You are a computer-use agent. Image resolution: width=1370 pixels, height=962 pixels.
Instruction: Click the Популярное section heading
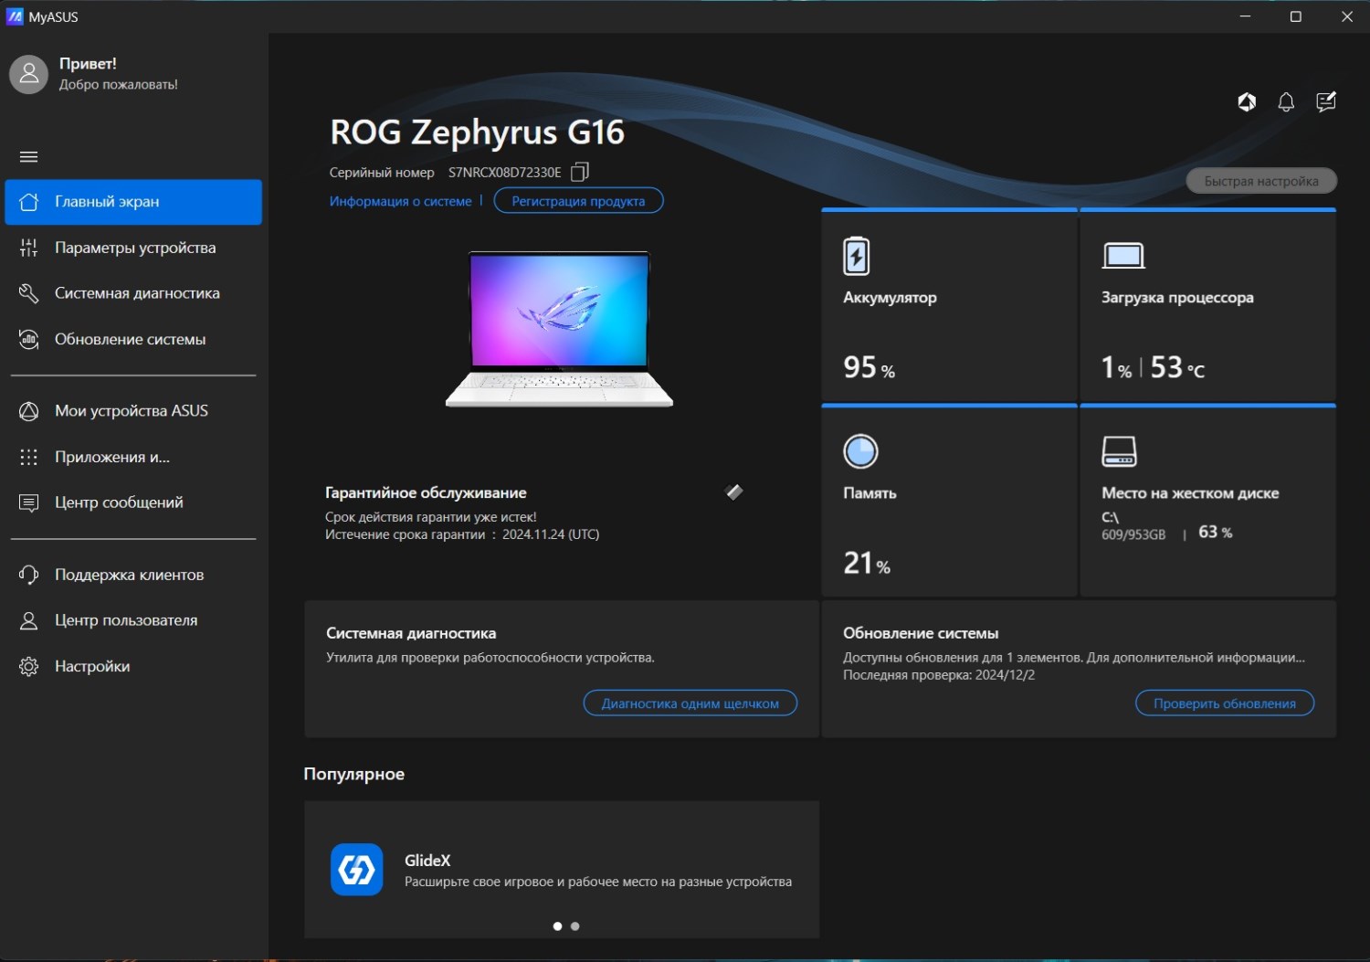point(354,774)
